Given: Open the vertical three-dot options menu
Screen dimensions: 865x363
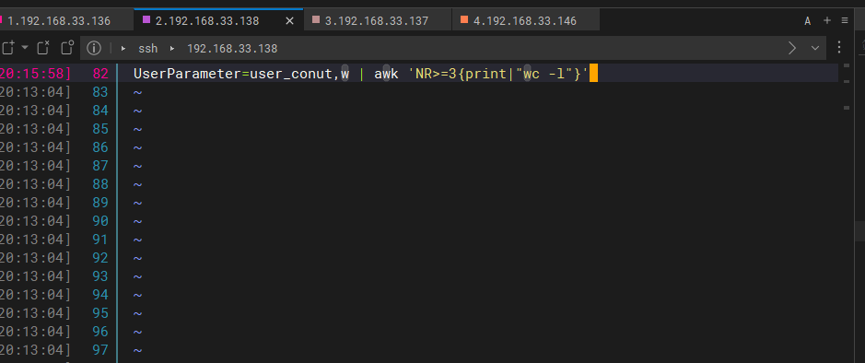Looking at the screenshot, I should [x=839, y=47].
